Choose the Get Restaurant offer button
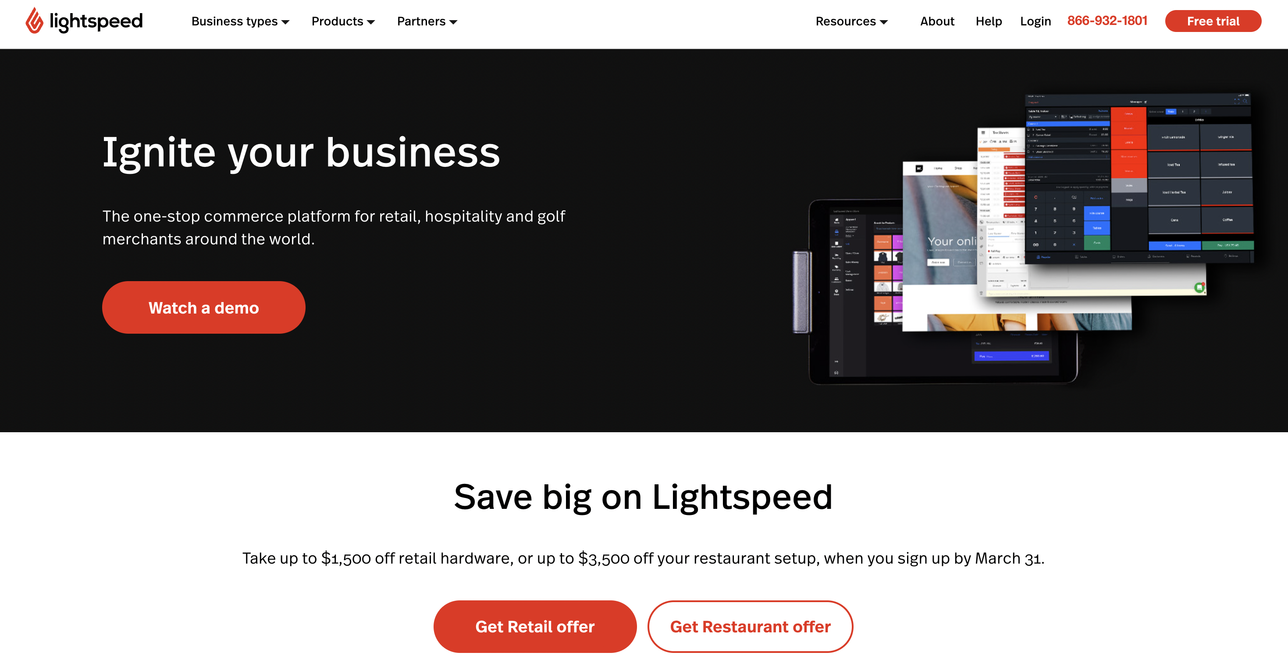This screenshot has width=1288, height=670. [x=750, y=626]
